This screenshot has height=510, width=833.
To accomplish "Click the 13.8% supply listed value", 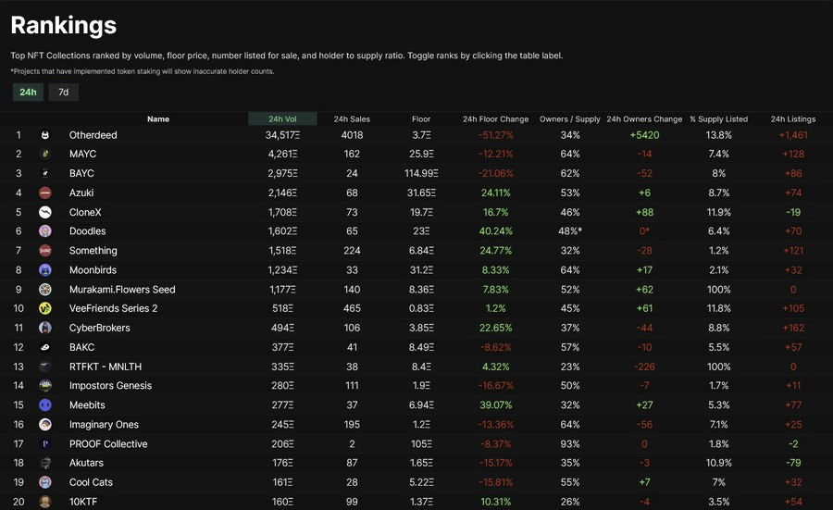I will (719, 135).
